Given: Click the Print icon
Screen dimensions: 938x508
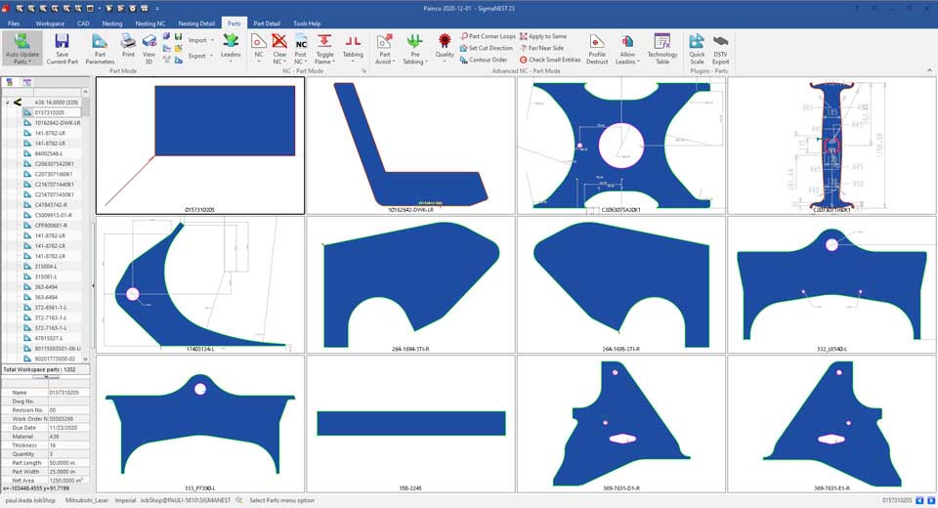Looking at the screenshot, I should [128, 48].
